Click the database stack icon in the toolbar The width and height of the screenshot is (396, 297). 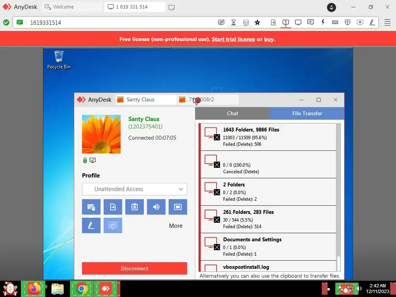(246, 22)
